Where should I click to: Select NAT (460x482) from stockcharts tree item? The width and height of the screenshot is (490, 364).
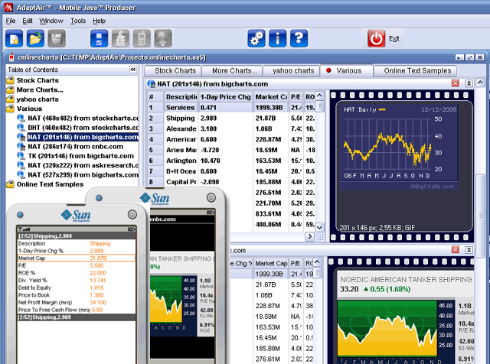coord(78,119)
